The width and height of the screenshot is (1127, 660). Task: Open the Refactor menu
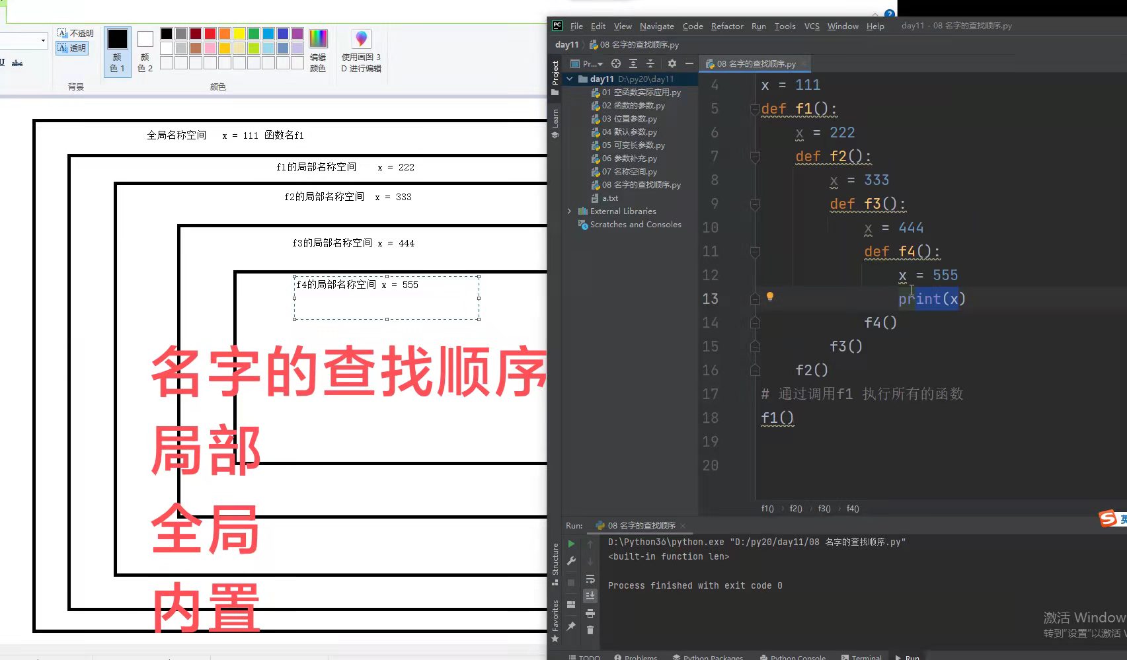click(726, 26)
